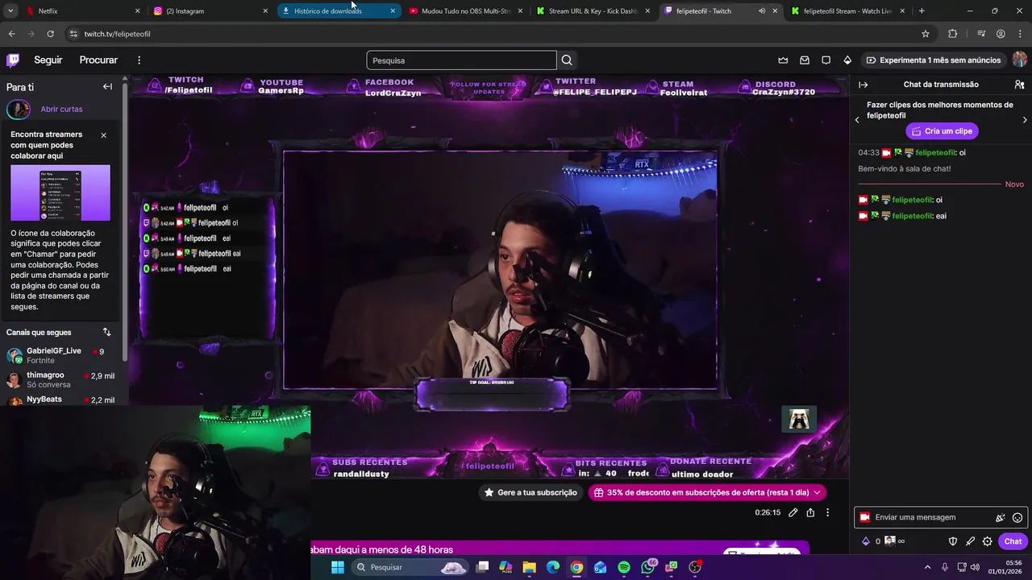Open Spotify from the taskbar
Screen dimensions: 1032x580
[624, 567]
